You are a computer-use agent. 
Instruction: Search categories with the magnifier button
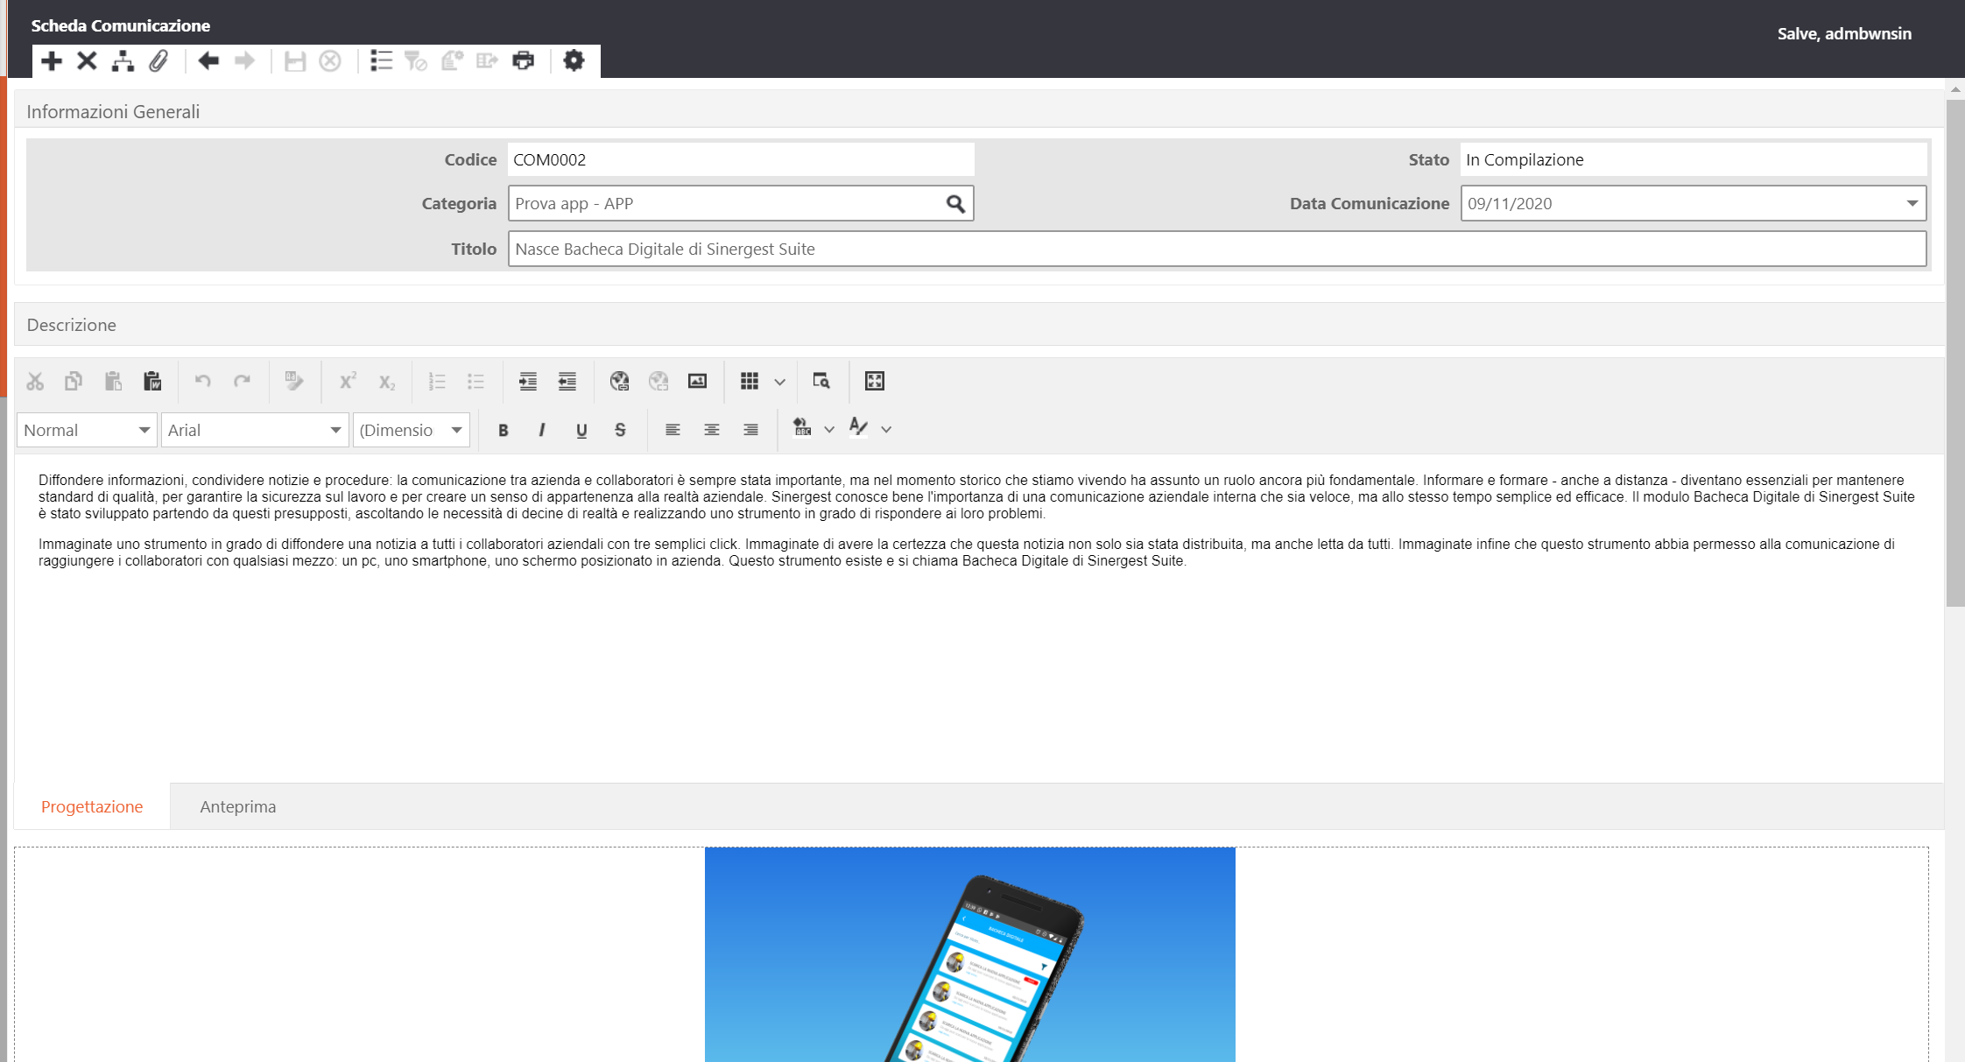(x=955, y=204)
